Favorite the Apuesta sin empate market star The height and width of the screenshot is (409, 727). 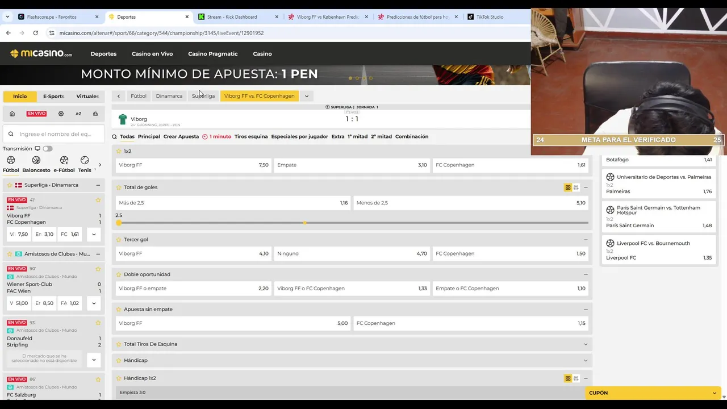tap(119, 309)
